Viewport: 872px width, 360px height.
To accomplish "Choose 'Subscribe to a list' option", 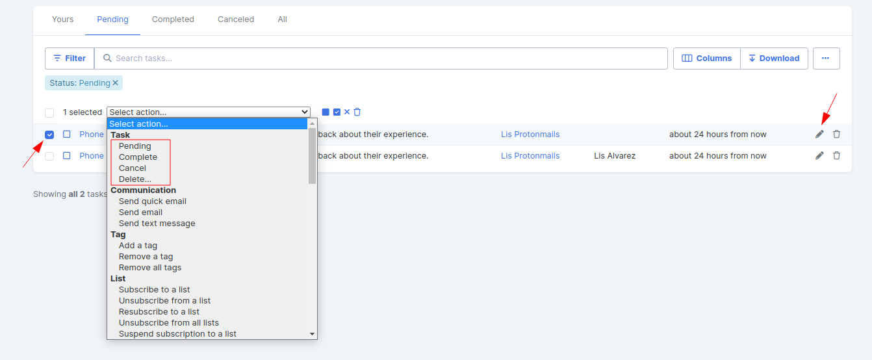I will point(154,289).
